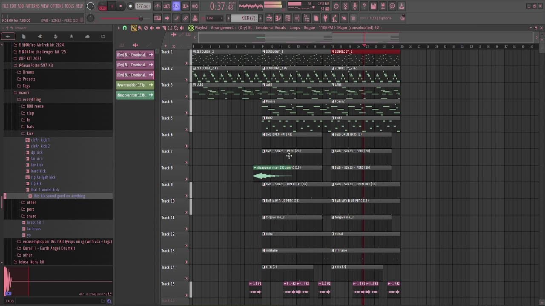Viewport: 545px width, 306px height.
Task: Open the TOOLS menu
Action: [x=69, y=6]
